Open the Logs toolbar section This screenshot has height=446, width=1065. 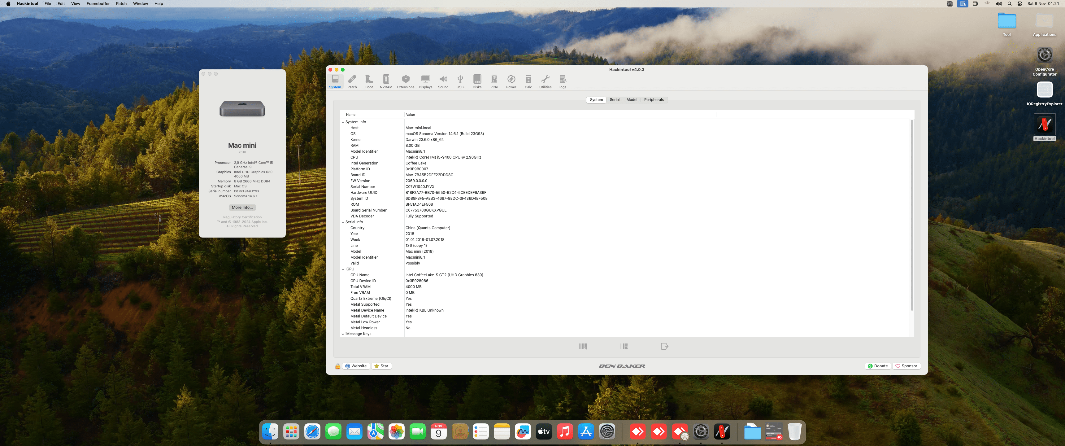[x=562, y=81]
